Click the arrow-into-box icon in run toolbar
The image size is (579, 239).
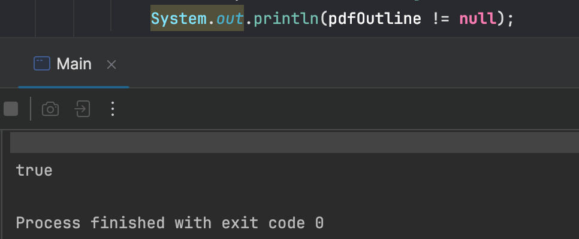tap(82, 109)
